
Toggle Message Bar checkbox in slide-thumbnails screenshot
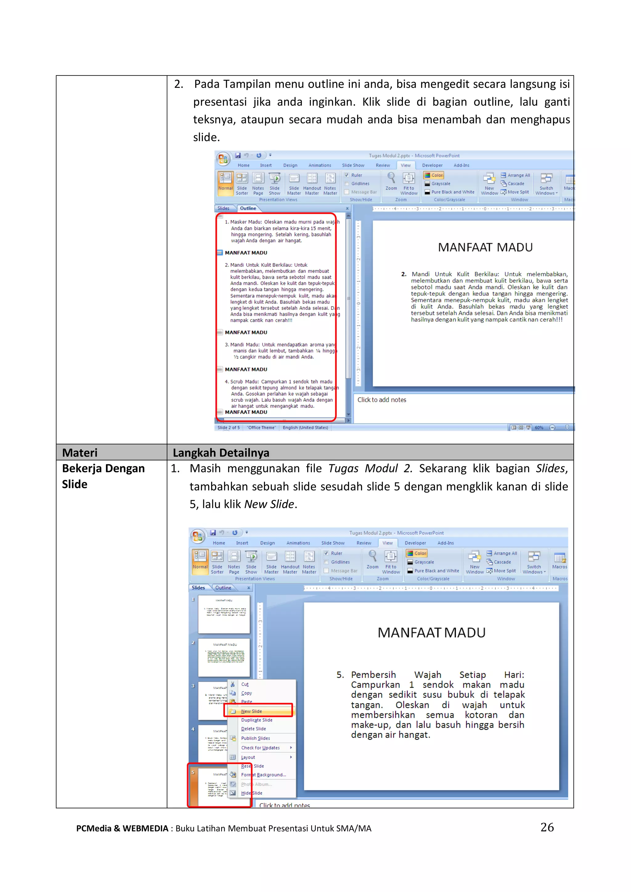point(326,571)
